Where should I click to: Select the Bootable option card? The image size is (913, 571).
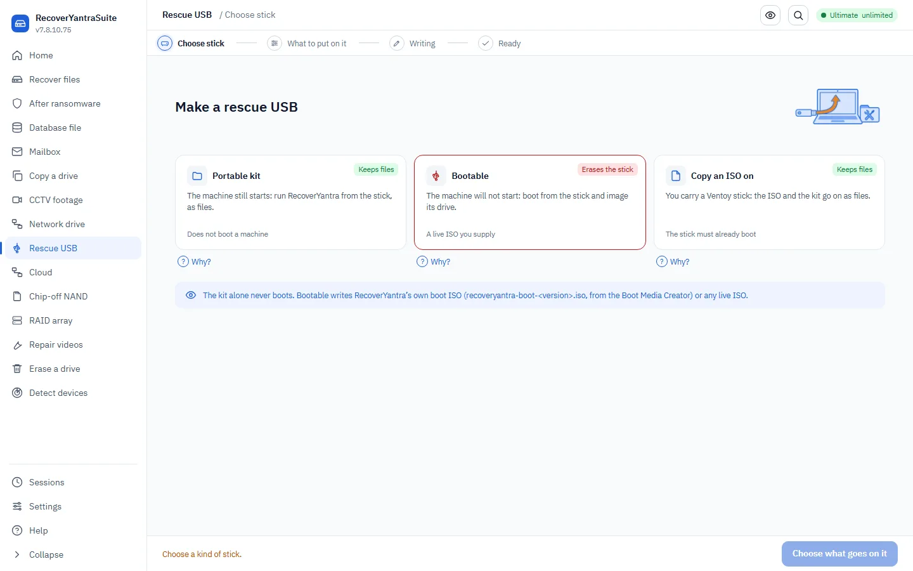[530, 202]
